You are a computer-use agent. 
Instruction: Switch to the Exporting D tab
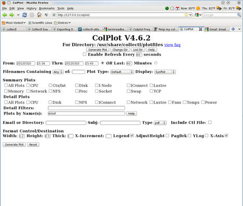[64, 29]
